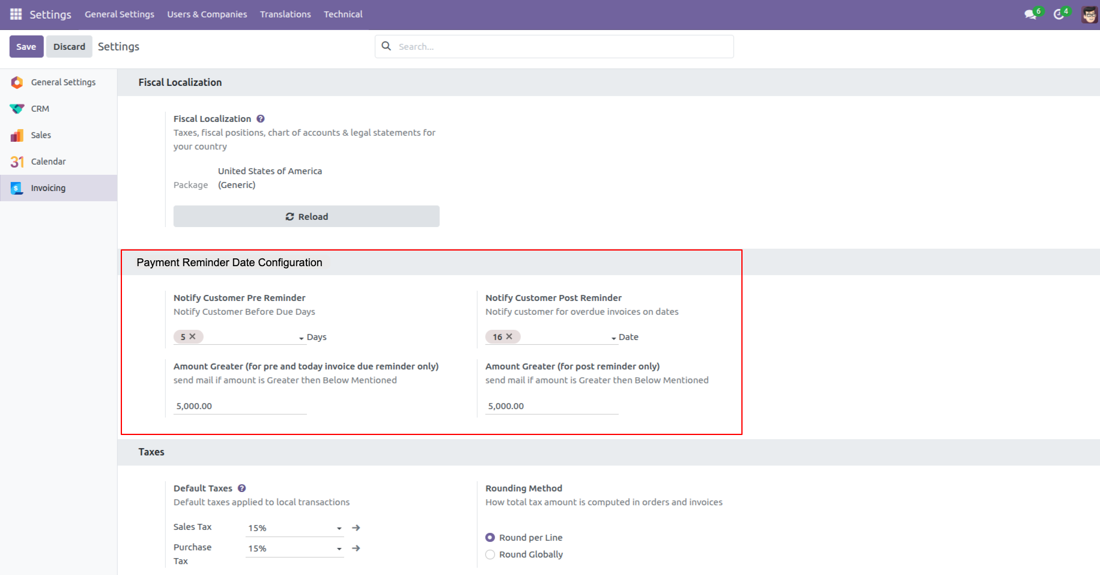The image size is (1100, 575).
Task: Remove the 16 date tag
Action: click(509, 336)
